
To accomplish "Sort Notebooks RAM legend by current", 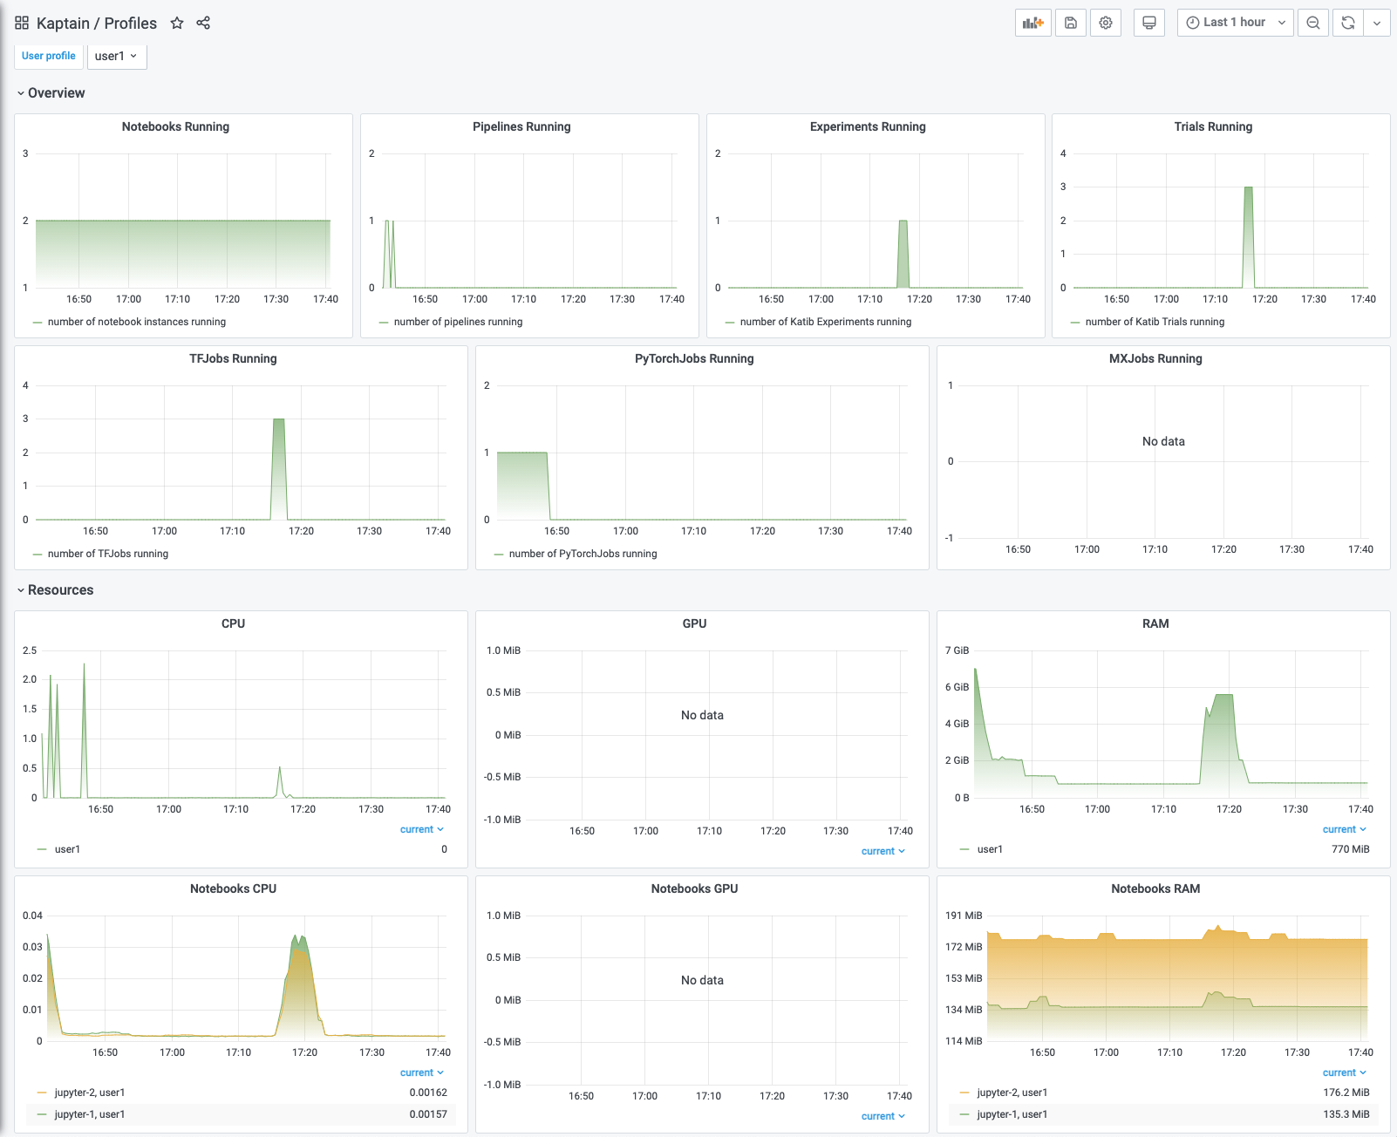I will point(1345,1072).
